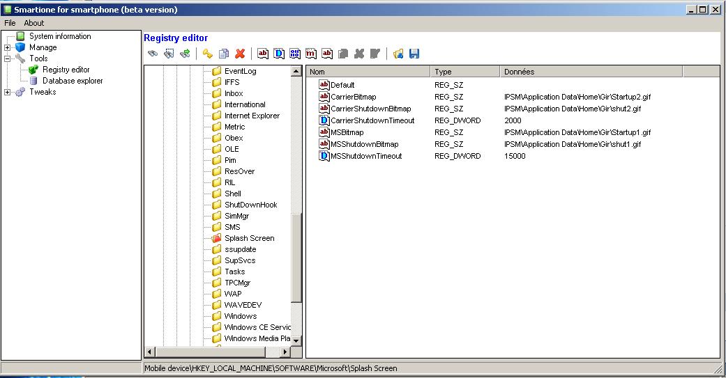Image resolution: width=726 pixels, height=378 pixels.
Task: Open the About menu
Action: click(33, 23)
